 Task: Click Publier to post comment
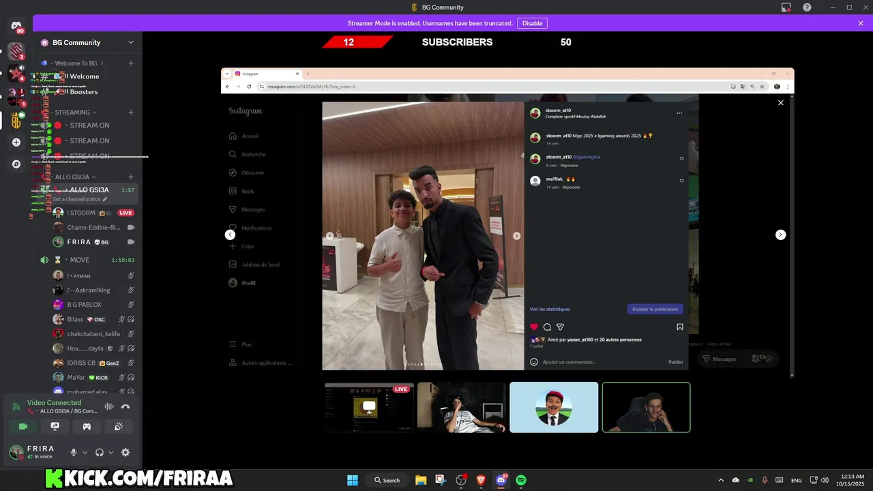pyautogui.click(x=676, y=362)
